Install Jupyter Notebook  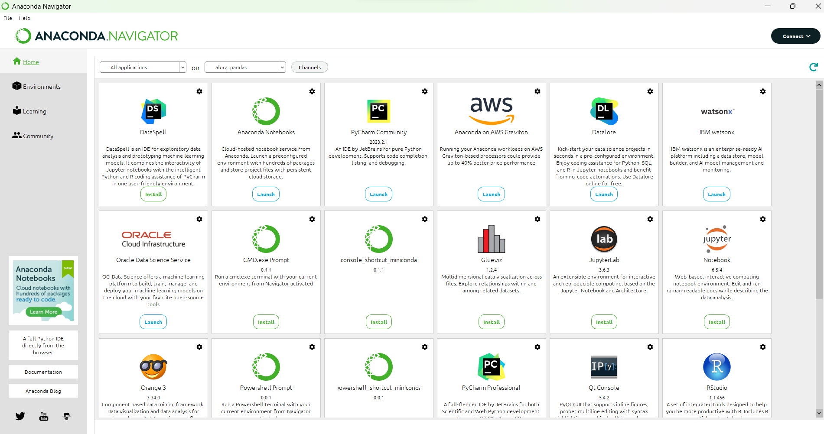tap(717, 322)
